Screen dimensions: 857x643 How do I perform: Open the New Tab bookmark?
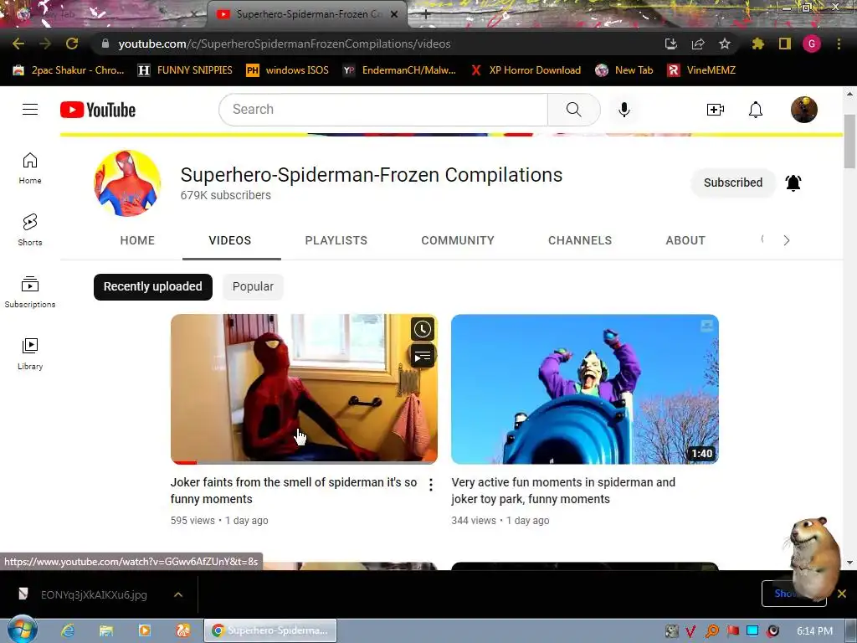click(624, 70)
